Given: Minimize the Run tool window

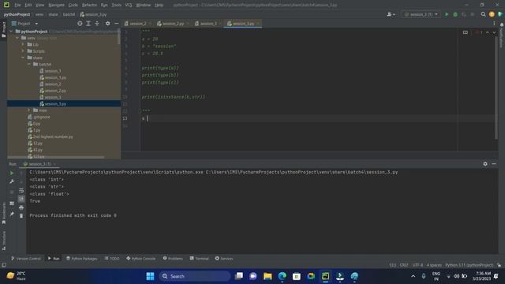Looking at the screenshot, I should [494, 164].
